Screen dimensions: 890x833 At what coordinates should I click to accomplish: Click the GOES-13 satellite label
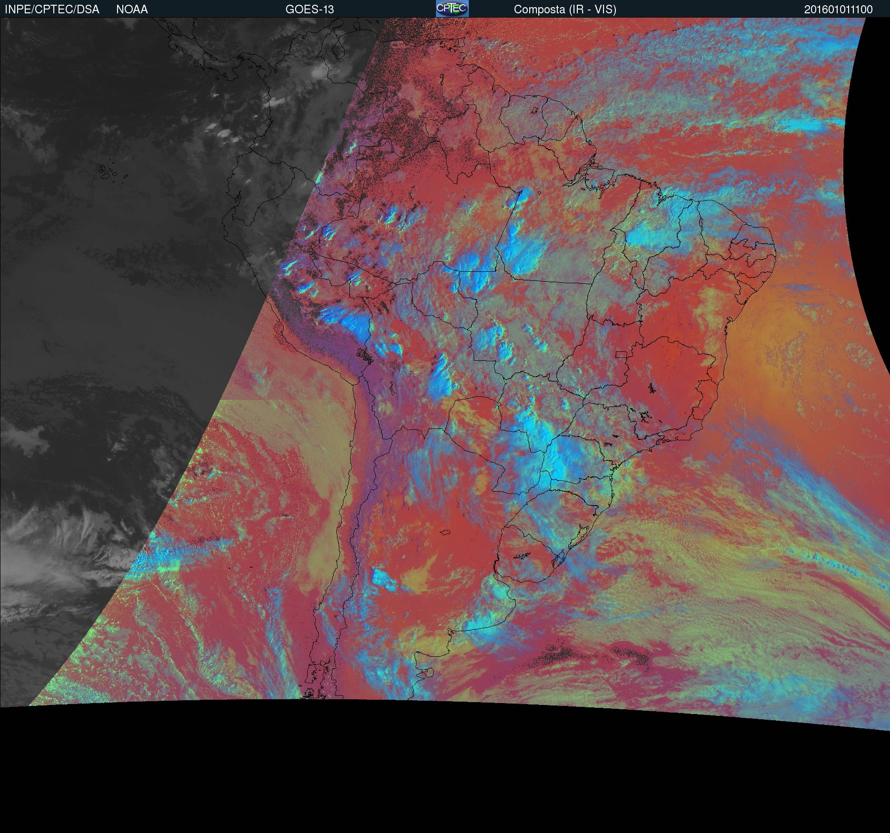pos(309,10)
